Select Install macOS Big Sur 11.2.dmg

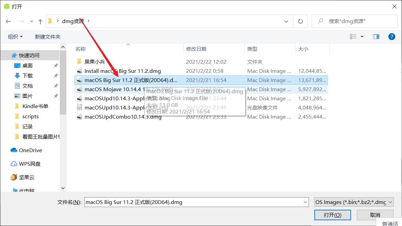[123, 71]
